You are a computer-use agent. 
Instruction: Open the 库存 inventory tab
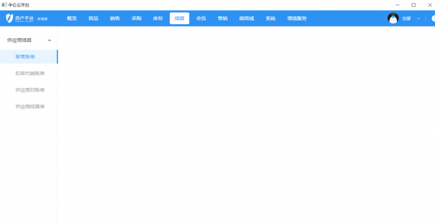pos(158,18)
